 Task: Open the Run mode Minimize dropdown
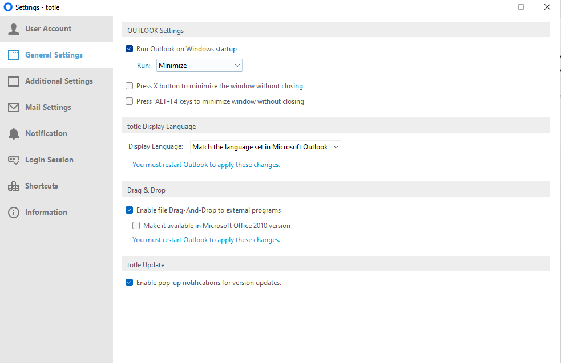point(199,66)
